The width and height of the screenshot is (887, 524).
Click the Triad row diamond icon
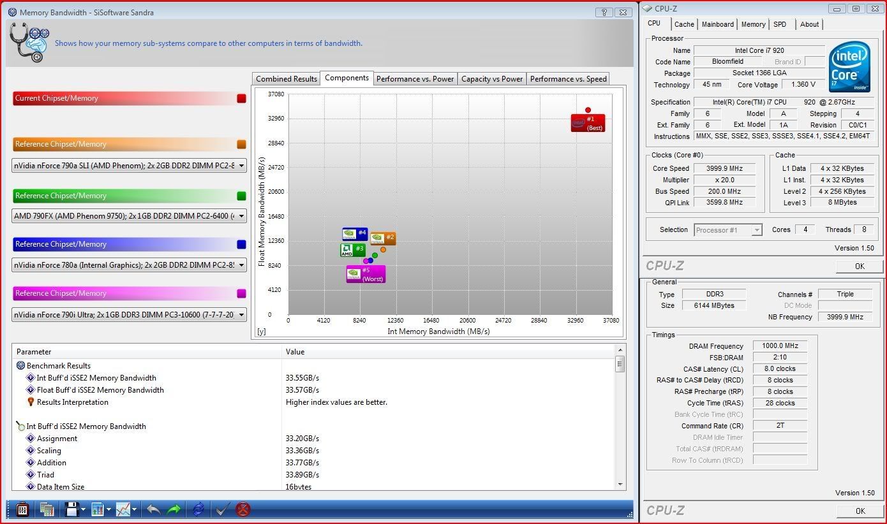[30, 475]
